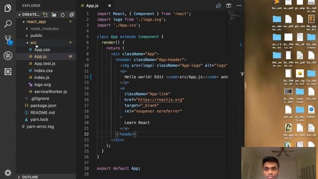This screenshot has width=318, height=179.
Task: Open changes icon in editor toolbar
Action: pyautogui.click(x=219, y=5)
